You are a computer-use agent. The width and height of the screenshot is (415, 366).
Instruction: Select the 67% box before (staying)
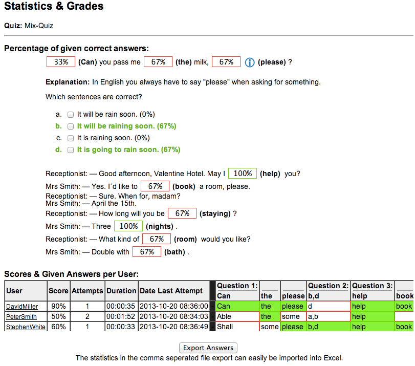coord(182,213)
